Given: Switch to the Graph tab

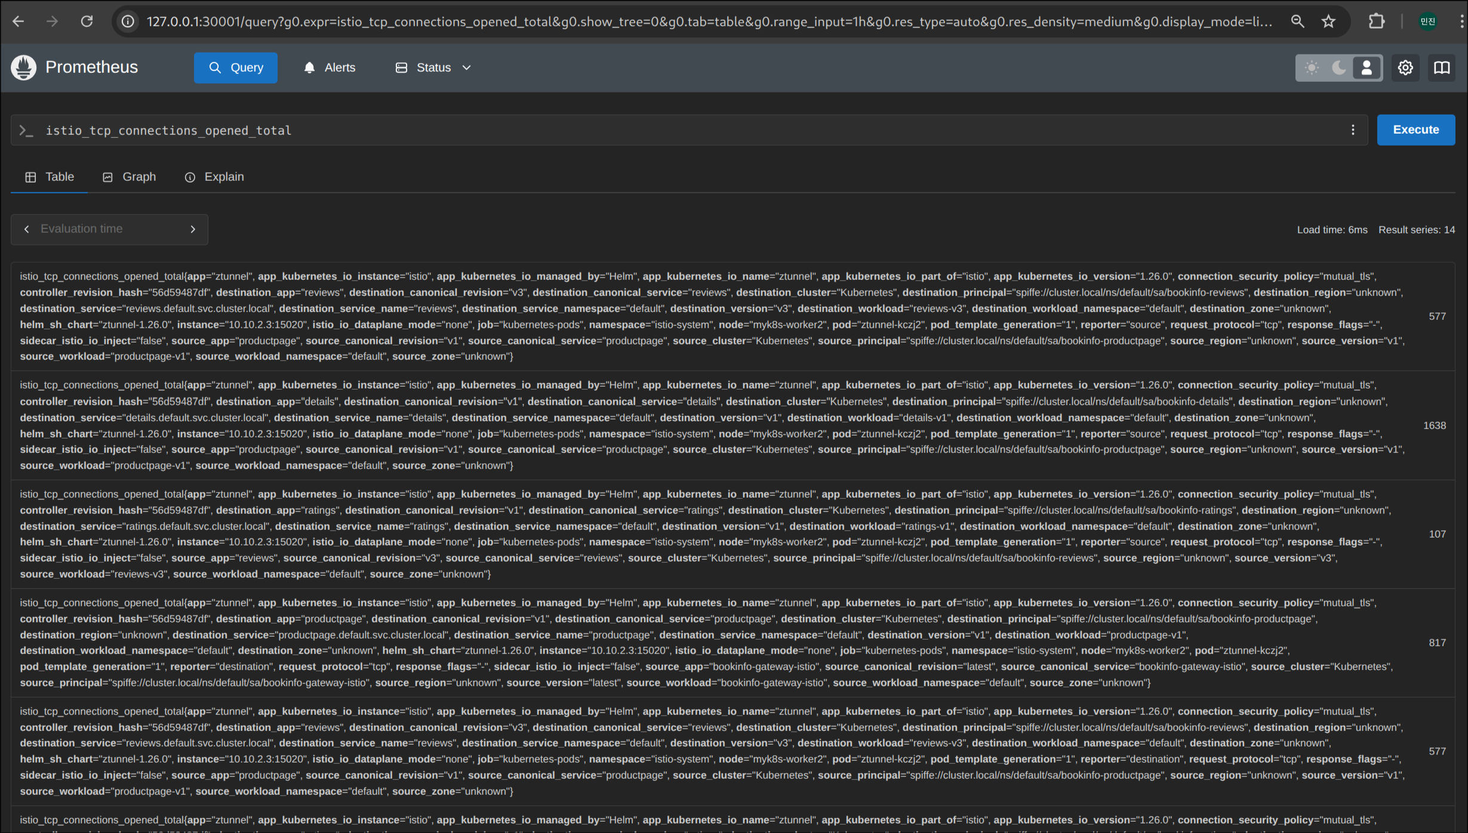Looking at the screenshot, I should click(130, 177).
